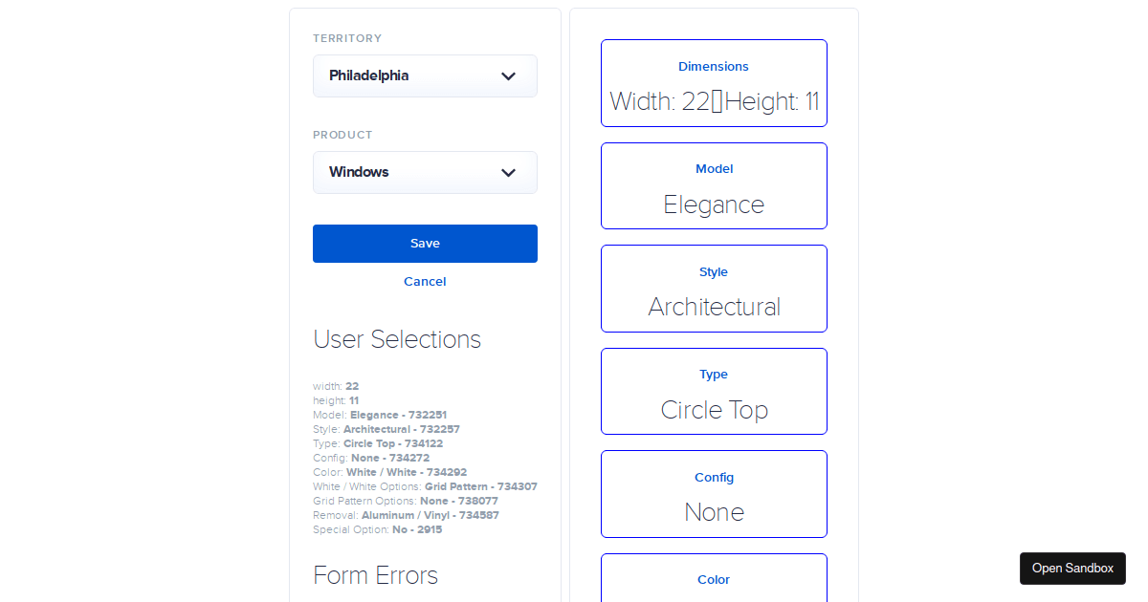This screenshot has height=602, width=1148.
Task: Click the User Selections heading
Action: pos(397,339)
